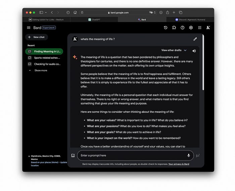The height and width of the screenshot is (191, 235).
Task: Expand Show more recent chats
Action: (38, 70)
